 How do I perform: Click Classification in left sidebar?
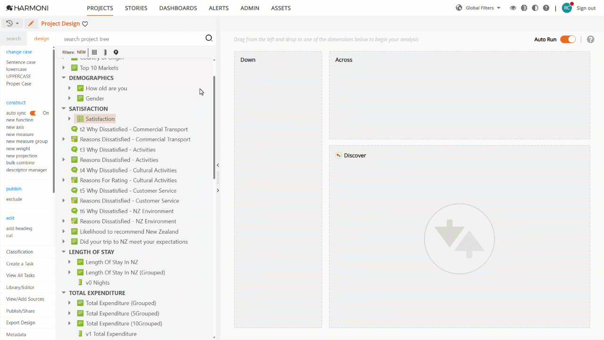[20, 252]
